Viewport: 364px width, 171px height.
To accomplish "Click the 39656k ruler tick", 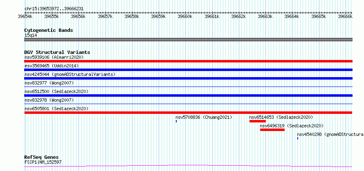I will point(78,16).
